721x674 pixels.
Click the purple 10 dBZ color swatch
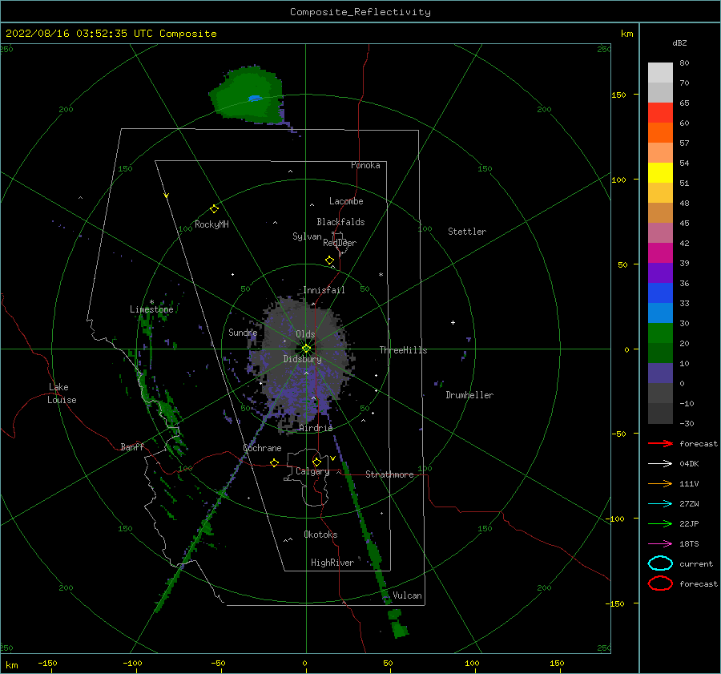tap(660, 373)
